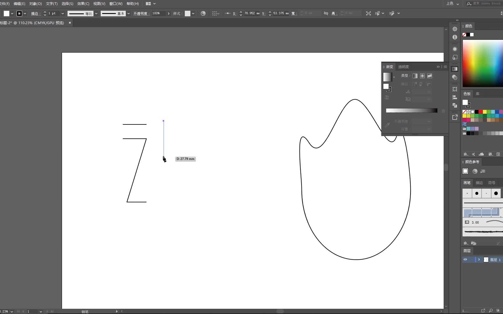
Task: Click the constrain width and height link icon
Action: [x=326, y=13]
